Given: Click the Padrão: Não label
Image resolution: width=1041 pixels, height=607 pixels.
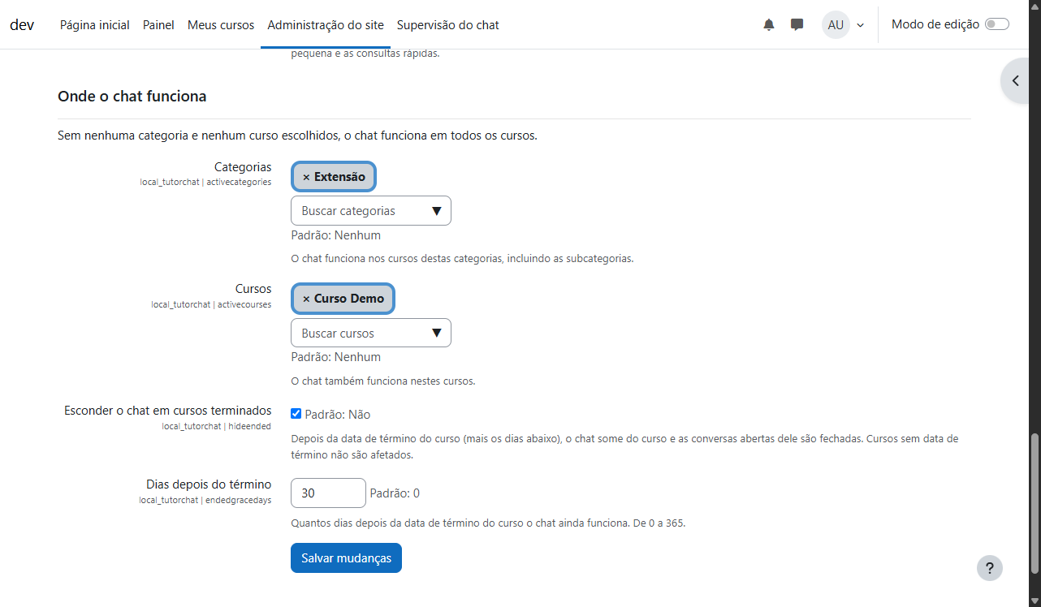Looking at the screenshot, I should tap(338, 414).
